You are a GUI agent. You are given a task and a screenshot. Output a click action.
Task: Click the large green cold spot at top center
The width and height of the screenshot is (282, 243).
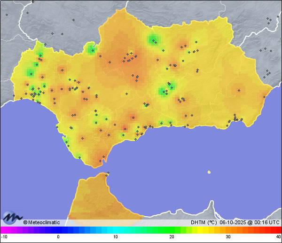point(153,40)
